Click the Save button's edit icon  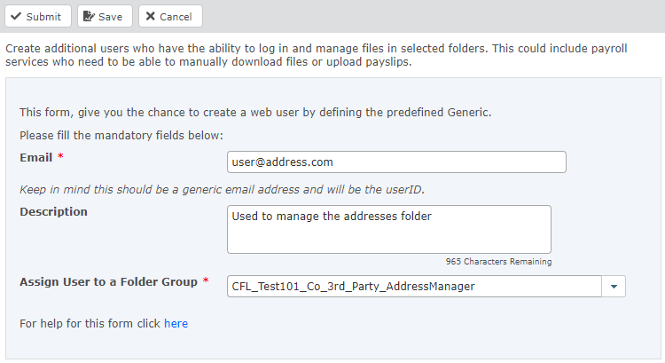(x=89, y=17)
